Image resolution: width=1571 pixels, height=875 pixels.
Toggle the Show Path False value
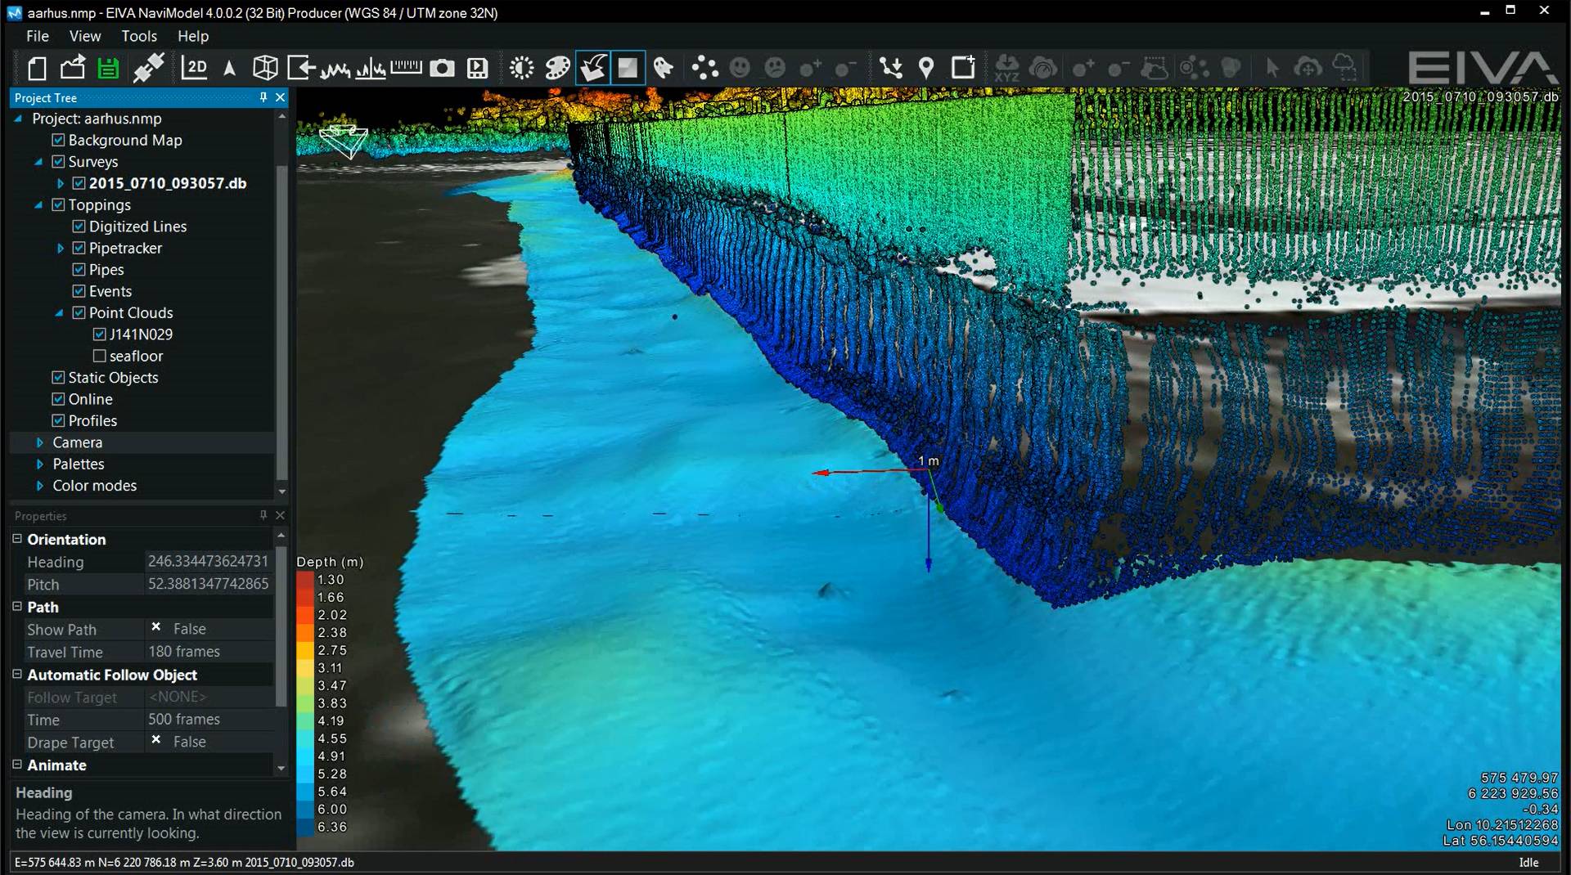click(208, 629)
